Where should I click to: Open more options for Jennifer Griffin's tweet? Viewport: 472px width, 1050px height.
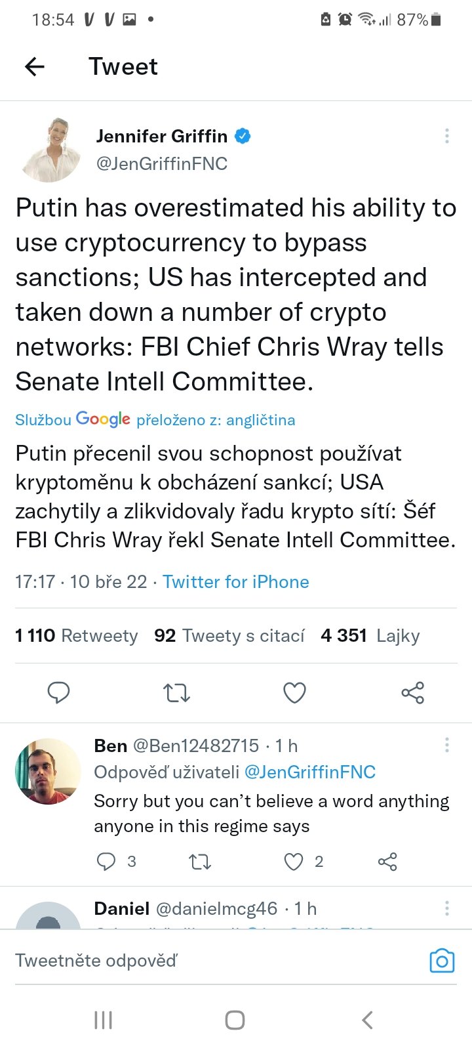click(447, 136)
